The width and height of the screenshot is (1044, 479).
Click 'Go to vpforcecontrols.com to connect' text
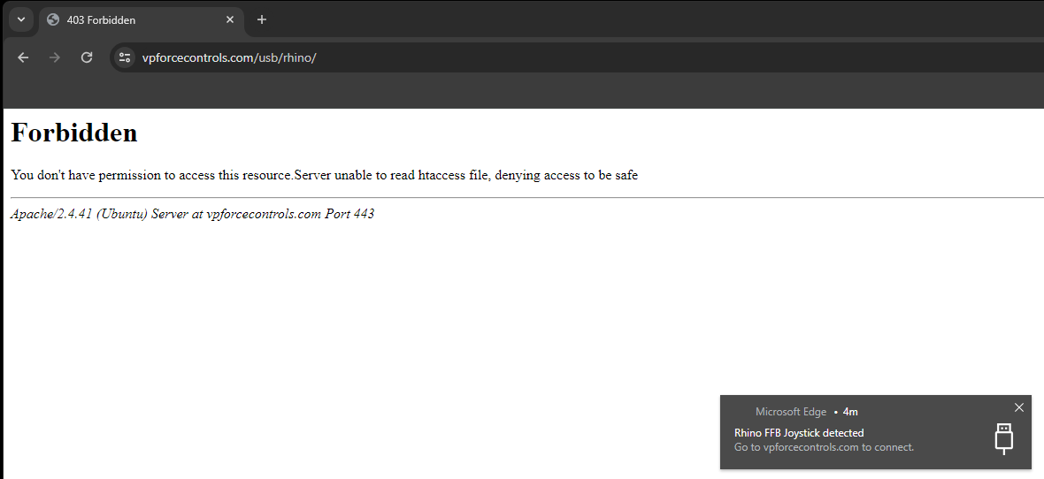tap(825, 447)
